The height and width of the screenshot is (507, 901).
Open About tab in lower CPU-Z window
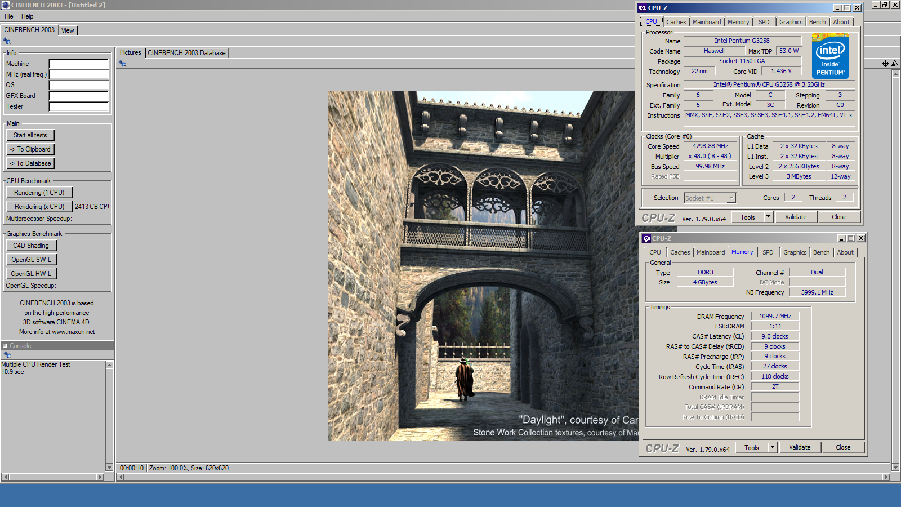coord(845,252)
